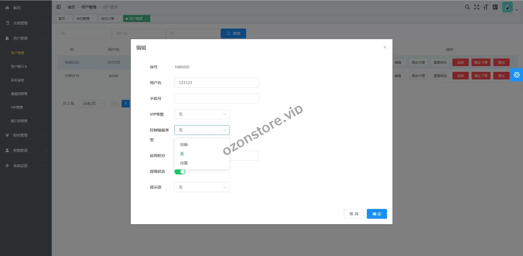Click the 取消 cancel button

point(354,214)
